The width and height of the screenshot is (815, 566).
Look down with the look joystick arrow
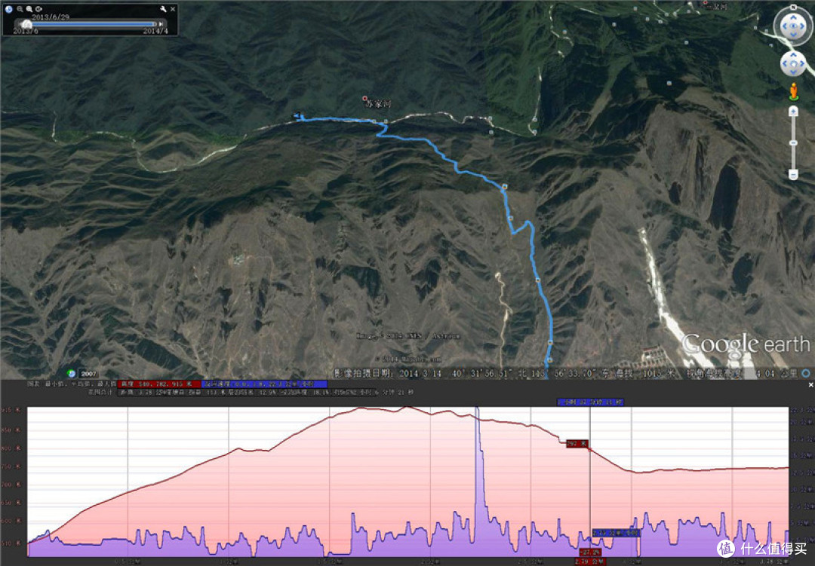[x=793, y=35]
